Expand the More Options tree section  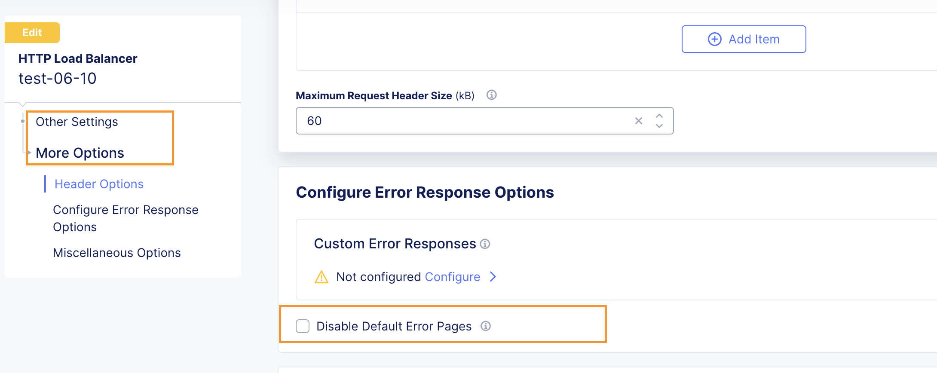[80, 153]
